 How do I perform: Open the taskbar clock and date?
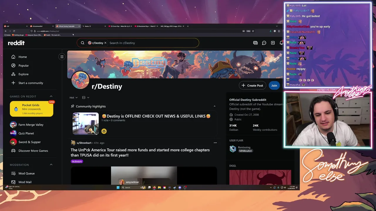click(292, 188)
